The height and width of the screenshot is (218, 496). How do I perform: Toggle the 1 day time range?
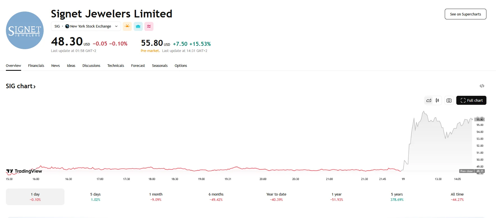(x=35, y=196)
